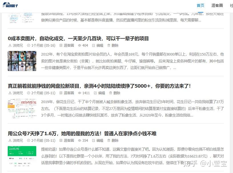Image resolution: width=233 pixels, height=173 pixels.
Task: Open article about 网盘拉新项目
Action: point(99,86)
